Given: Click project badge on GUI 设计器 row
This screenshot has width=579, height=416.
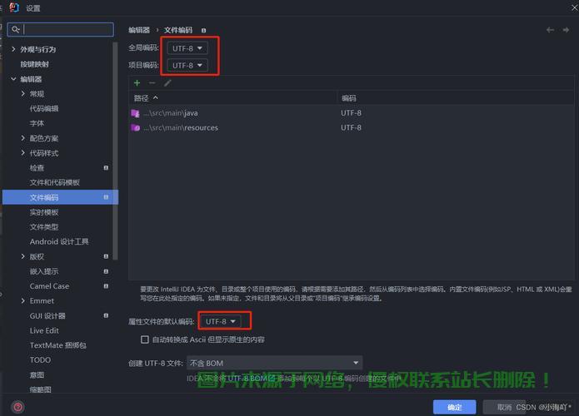Looking at the screenshot, I should pyautogui.click(x=106, y=315).
